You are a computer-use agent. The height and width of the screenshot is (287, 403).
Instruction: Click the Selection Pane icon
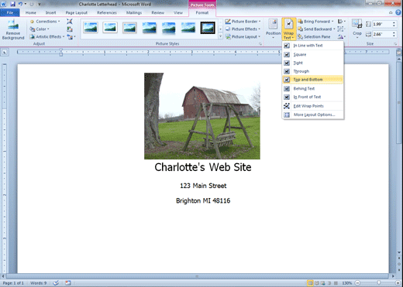tap(300, 36)
